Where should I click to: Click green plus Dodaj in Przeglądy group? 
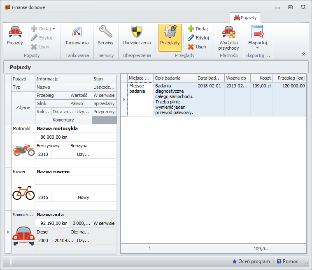coord(198,29)
